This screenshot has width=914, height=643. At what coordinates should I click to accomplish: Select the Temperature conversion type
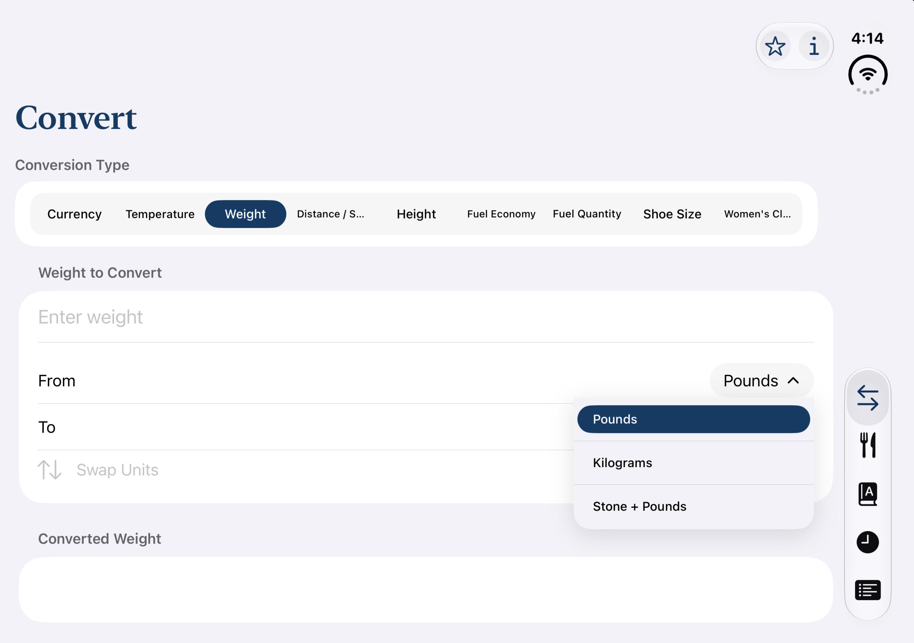[160, 214]
